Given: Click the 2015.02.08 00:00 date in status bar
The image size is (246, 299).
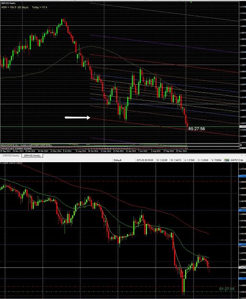Looking at the screenshot, I should coord(145,160).
